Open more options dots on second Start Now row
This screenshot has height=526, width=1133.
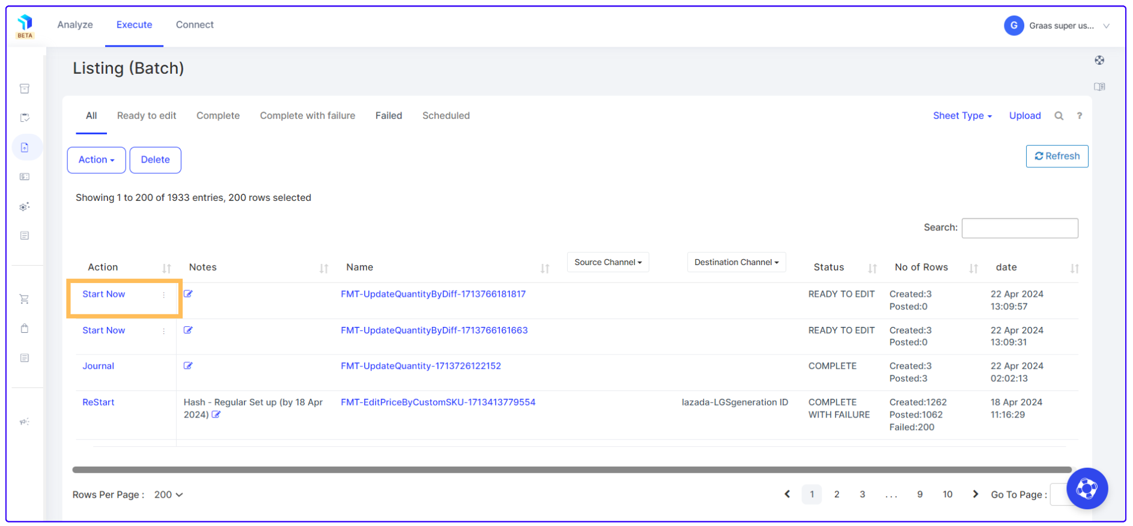(163, 330)
